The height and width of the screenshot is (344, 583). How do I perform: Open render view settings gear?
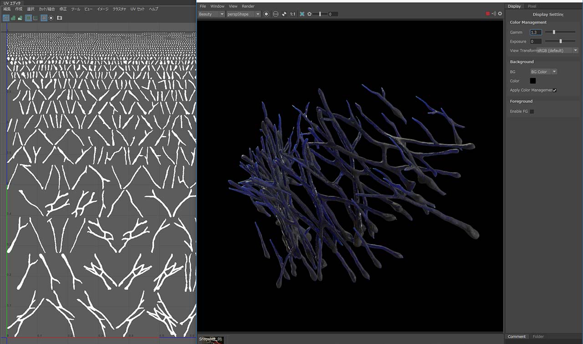(500, 14)
